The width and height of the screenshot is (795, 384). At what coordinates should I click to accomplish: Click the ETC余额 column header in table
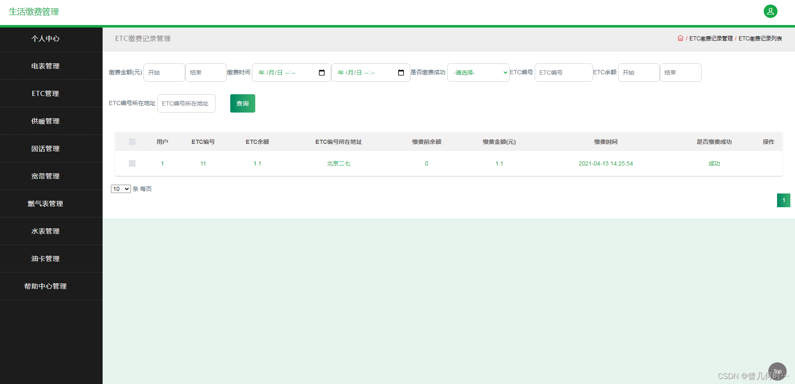point(257,142)
